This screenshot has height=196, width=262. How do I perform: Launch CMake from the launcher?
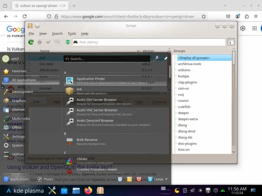point(115,161)
